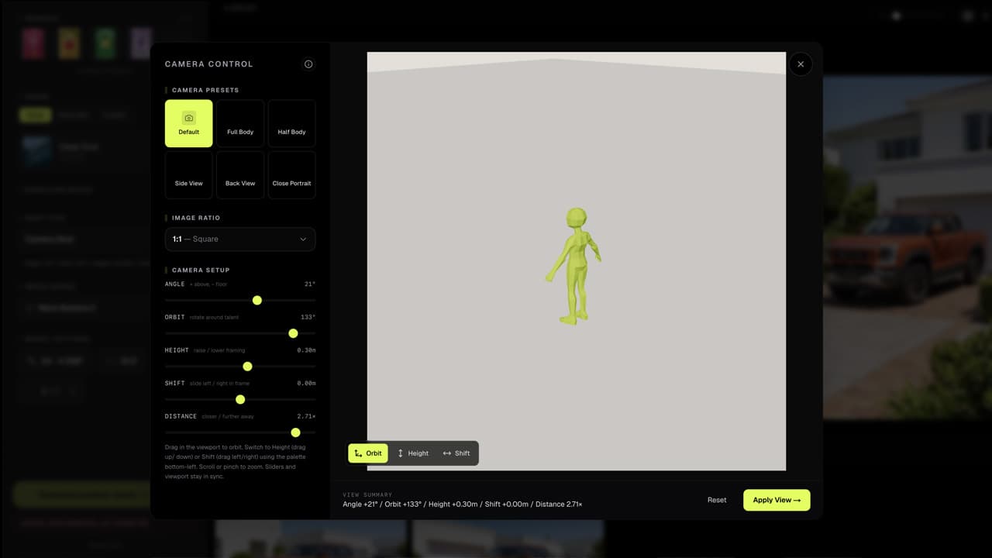Select the Back View preset

(240, 175)
